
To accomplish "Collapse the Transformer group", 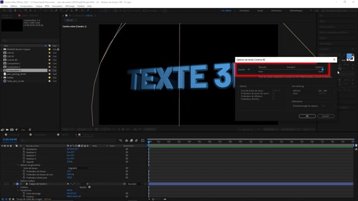I will tap(18, 190).
